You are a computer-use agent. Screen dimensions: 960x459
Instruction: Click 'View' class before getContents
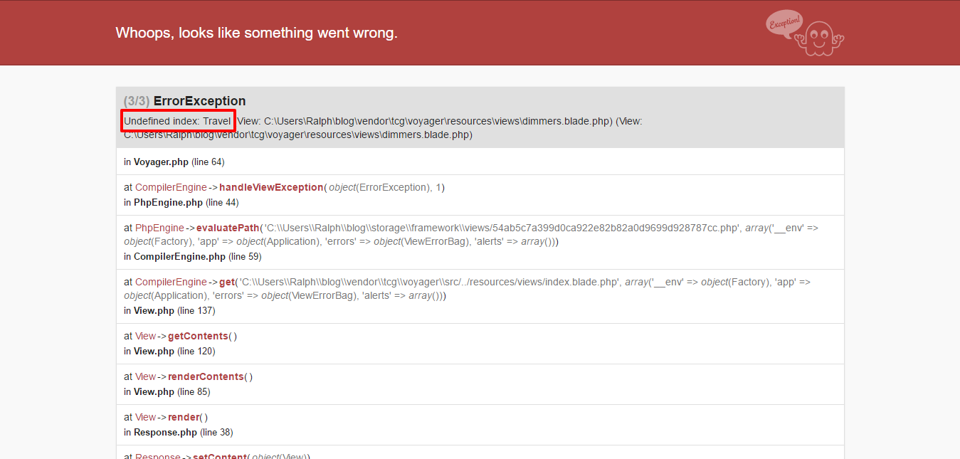point(145,336)
